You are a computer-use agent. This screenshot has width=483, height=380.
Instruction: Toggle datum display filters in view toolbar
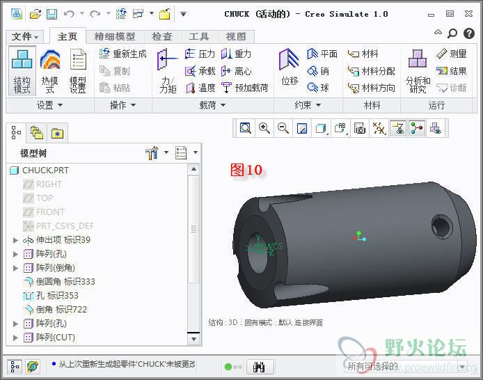pyautogui.click(x=379, y=128)
